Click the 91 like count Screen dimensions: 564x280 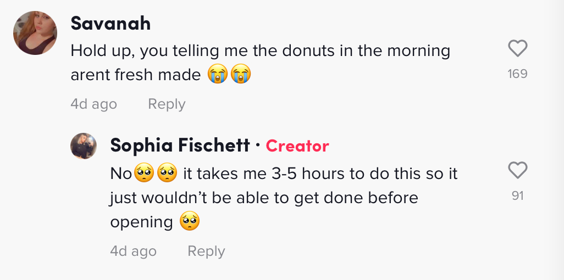[518, 196]
